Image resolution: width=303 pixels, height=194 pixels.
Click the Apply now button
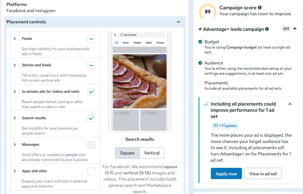[226, 174]
